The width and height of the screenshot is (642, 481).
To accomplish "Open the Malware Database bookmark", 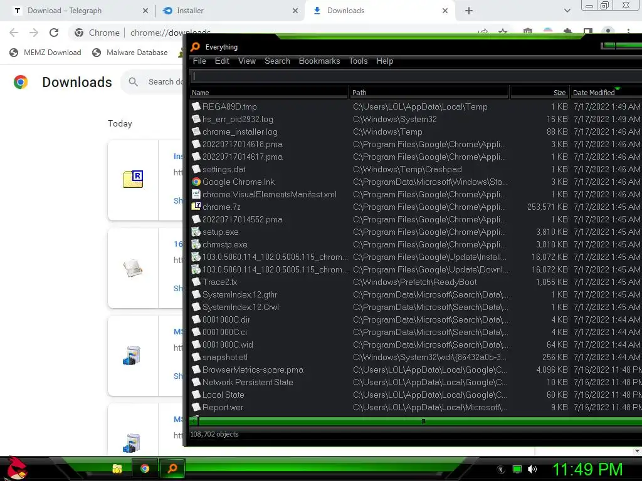I will coord(130,53).
